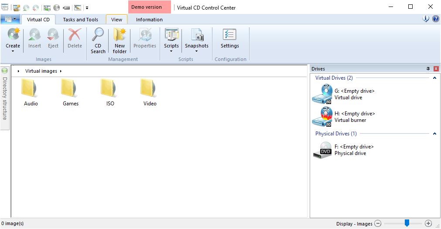Click the window layout icon in title bar
This screenshot has height=229, width=441.
(5, 7)
